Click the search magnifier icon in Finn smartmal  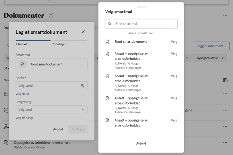click(110, 24)
